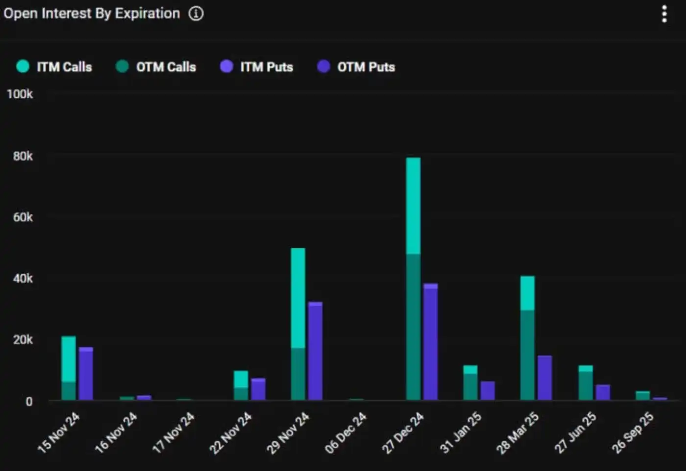The image size is (686, 471).
Task: Click the '20k' y-axis value
Action: pos(23,340)
